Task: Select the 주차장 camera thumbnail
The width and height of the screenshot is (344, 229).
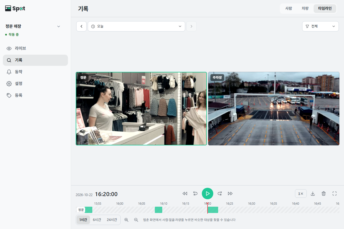Action: click(x=274, y=109)
